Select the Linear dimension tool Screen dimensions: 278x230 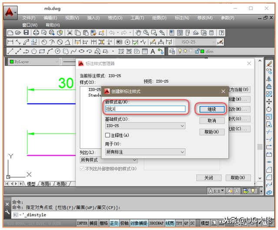click(x=10, y=42)
